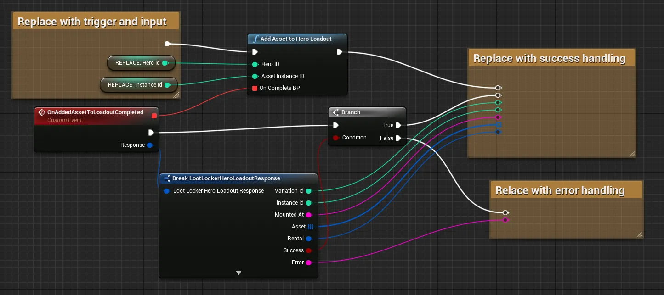The image size is (664, 295).
Task: Click the Branch node icon
Action: pos(336,112)
